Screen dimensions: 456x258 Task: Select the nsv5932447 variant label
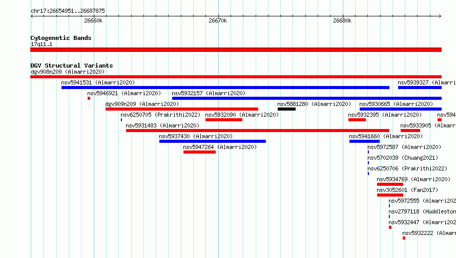click(x=422, y=222)
